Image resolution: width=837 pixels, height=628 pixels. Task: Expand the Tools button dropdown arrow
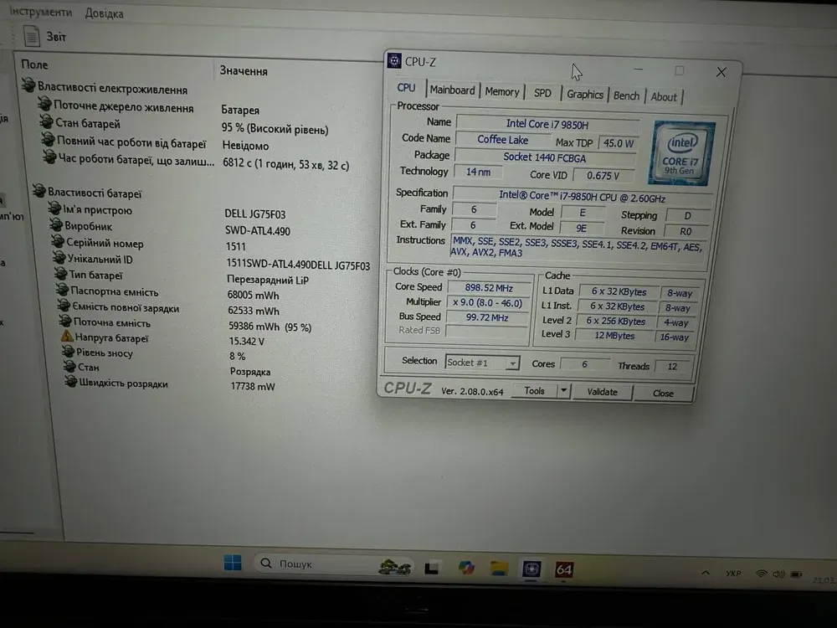pos(563,391)
